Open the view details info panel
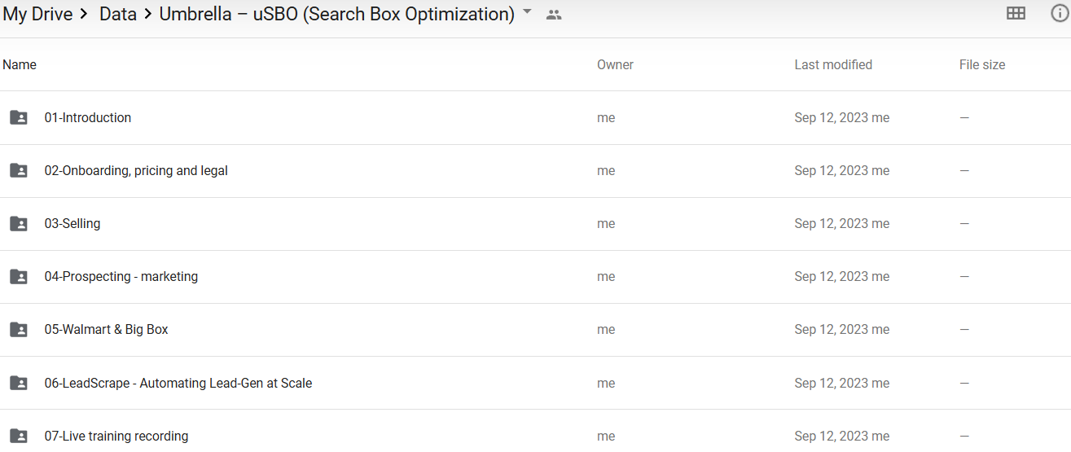The width and height of the screenshot is (1071, 452). pos(1059,13)
